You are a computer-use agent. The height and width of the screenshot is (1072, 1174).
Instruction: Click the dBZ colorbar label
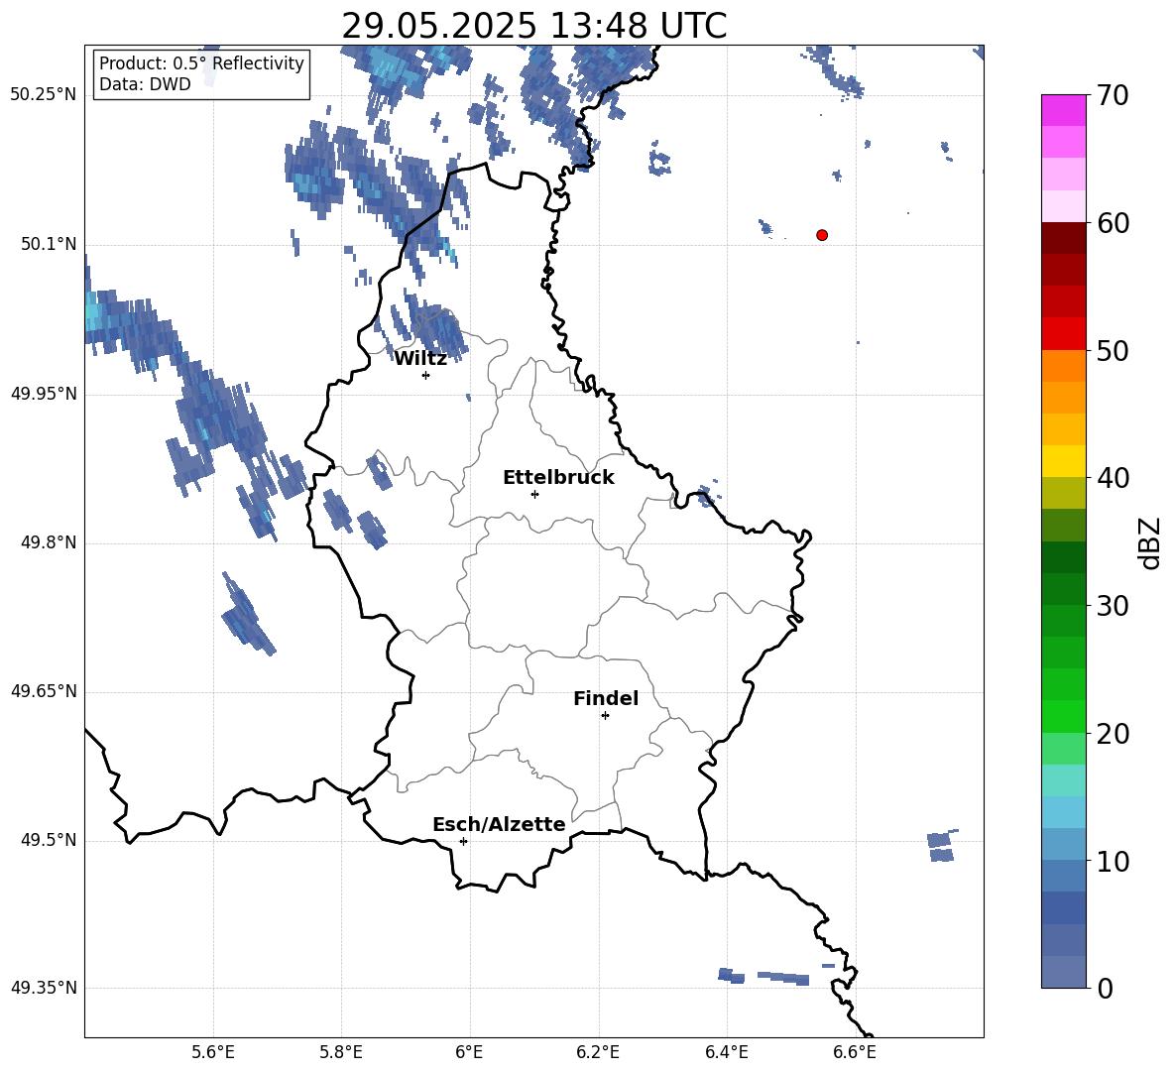pyautogui.click(x=1149, y=542)
